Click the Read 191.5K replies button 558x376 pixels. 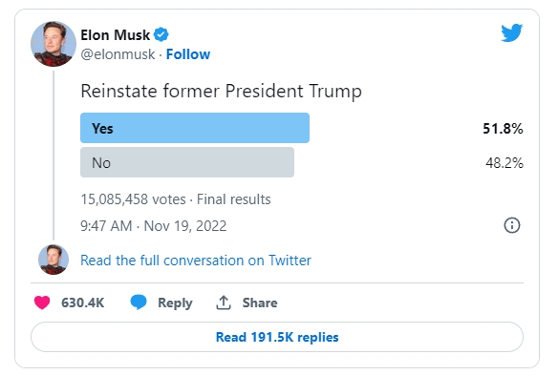277,337
